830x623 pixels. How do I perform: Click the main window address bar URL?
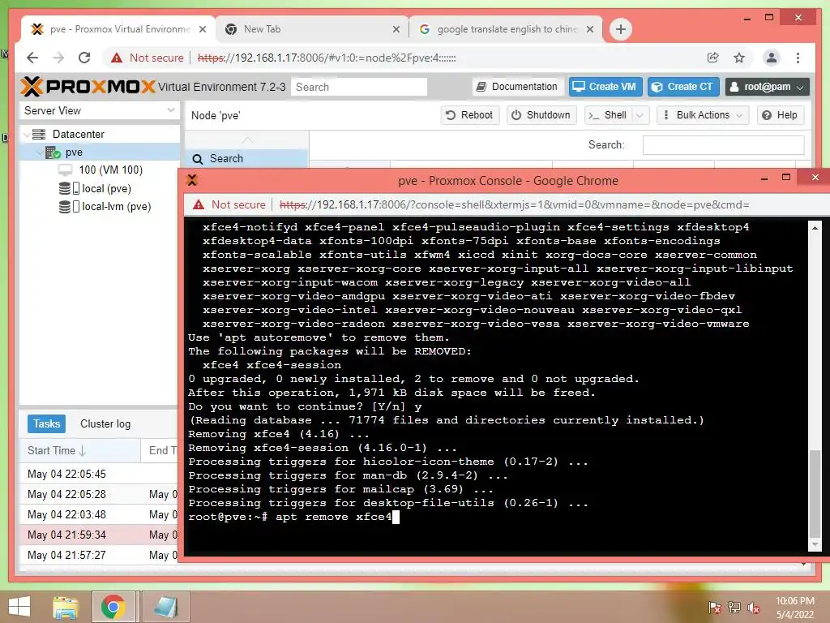[327, 58]
